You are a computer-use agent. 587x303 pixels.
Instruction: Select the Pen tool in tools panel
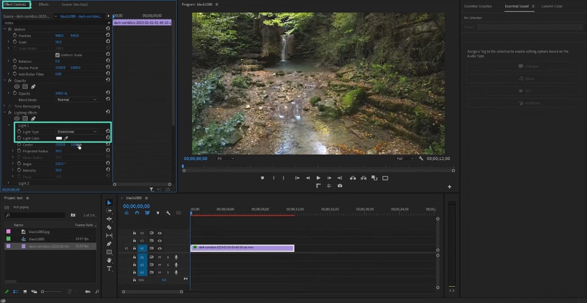coord(109,243)
